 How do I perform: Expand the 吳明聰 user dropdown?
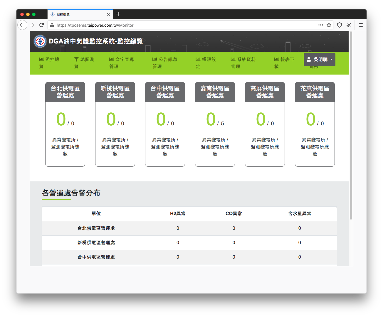click(x=320, y=60)
